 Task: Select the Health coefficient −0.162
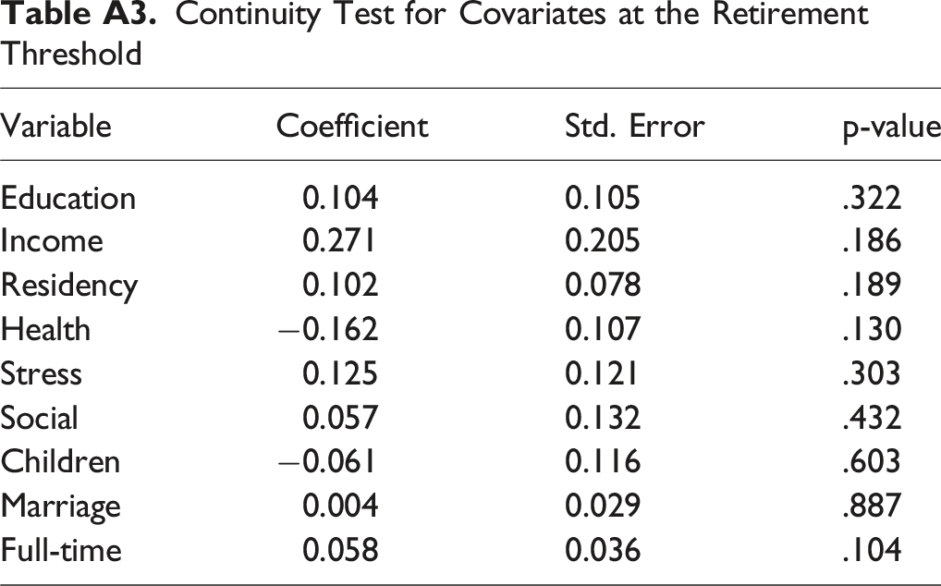click(328, 329)
